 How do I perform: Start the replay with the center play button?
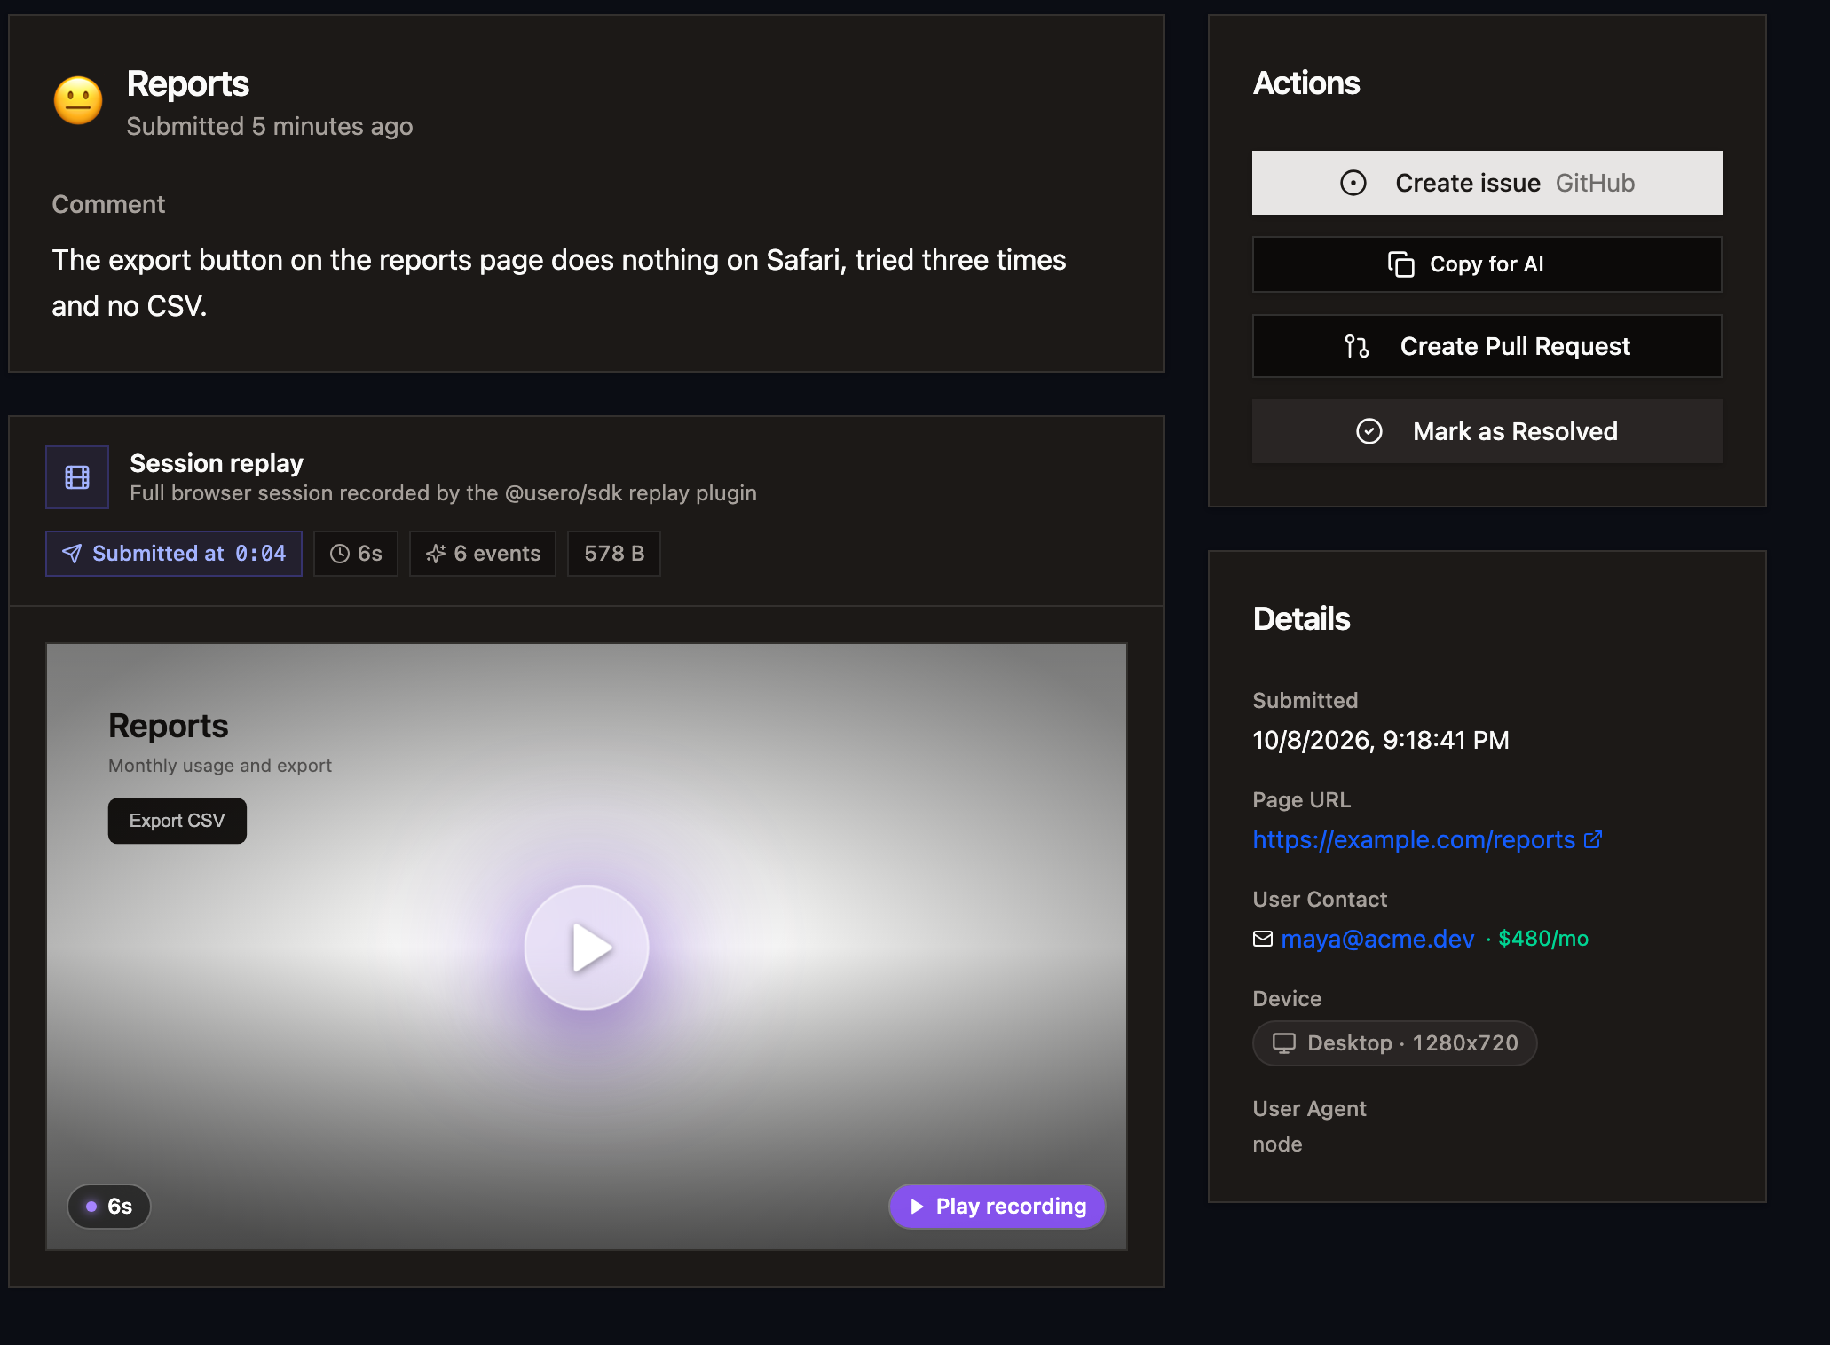[587, 948]
